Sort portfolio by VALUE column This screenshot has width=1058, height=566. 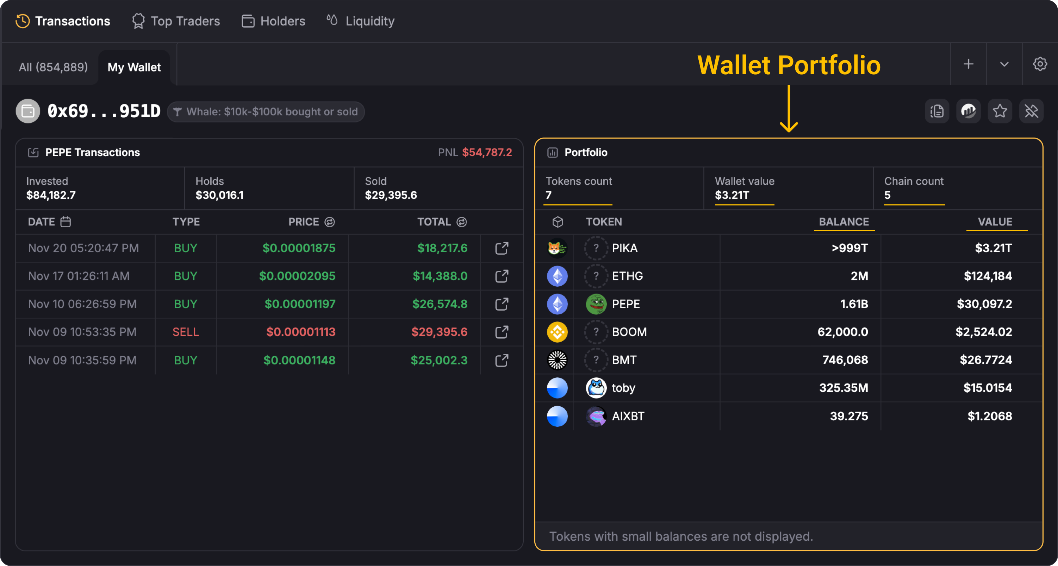click(x=995, y=222)
